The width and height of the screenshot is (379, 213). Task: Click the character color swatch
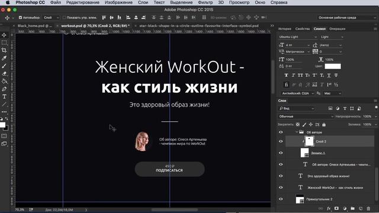point(333,66)
